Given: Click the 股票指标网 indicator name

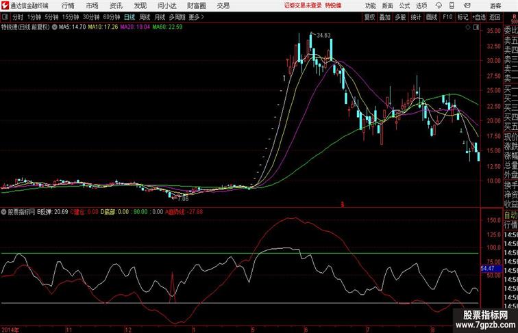Looking at the screenshot, I should tap(21, 212).
